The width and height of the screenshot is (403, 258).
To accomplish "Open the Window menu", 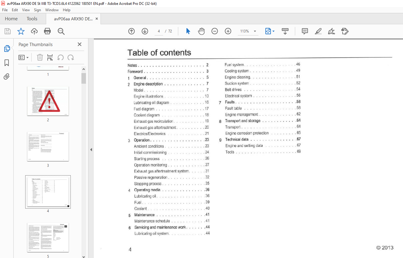I will pyautogui.click(x=52, y=10).
